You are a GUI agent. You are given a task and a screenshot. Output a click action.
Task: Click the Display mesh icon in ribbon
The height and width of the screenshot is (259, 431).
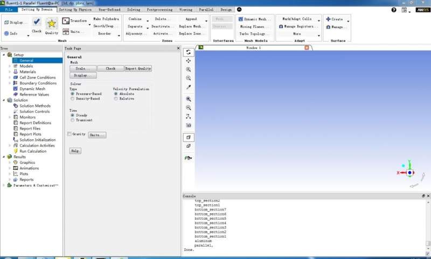6,23
